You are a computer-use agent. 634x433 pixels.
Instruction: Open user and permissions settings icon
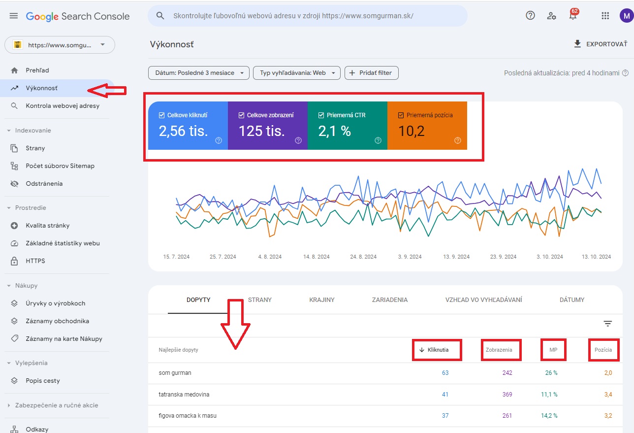[x=552, y=16]
